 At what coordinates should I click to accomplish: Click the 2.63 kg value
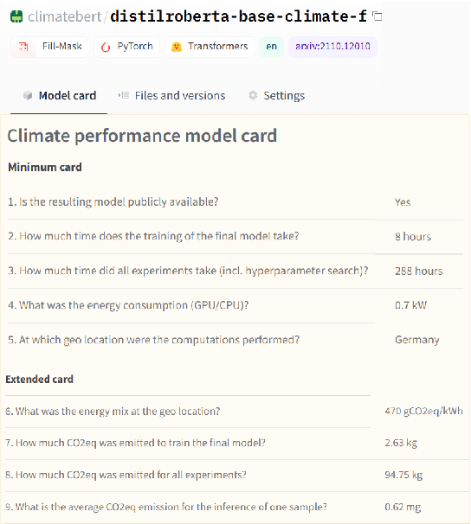tap(401, 443)
